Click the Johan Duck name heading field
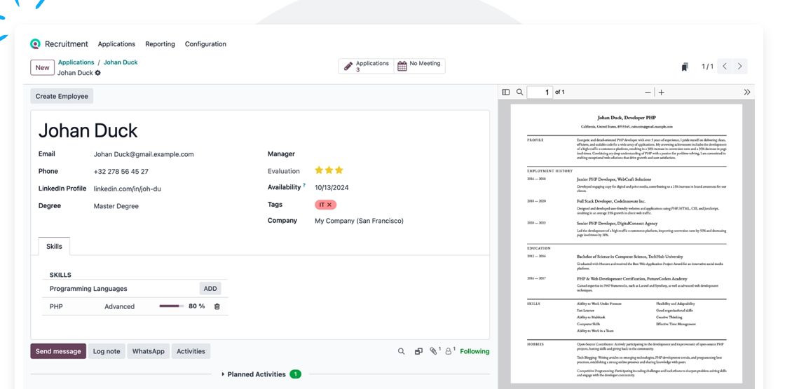This screenshot has height=389, width=785. (x=88, y=130)
